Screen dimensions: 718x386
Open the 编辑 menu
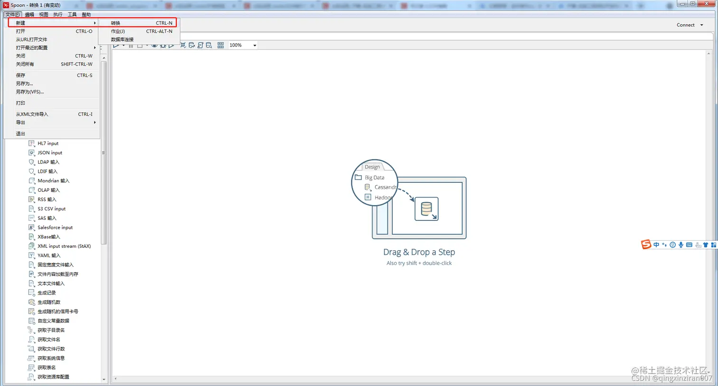(29, 14)
